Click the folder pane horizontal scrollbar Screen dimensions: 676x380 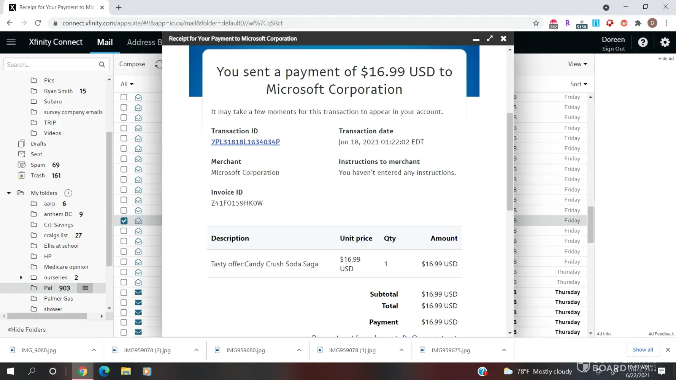click(47, 316)
